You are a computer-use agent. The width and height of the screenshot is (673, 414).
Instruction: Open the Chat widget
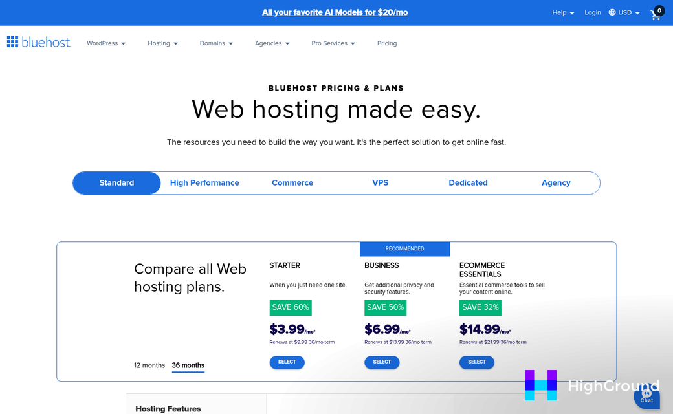646,397
